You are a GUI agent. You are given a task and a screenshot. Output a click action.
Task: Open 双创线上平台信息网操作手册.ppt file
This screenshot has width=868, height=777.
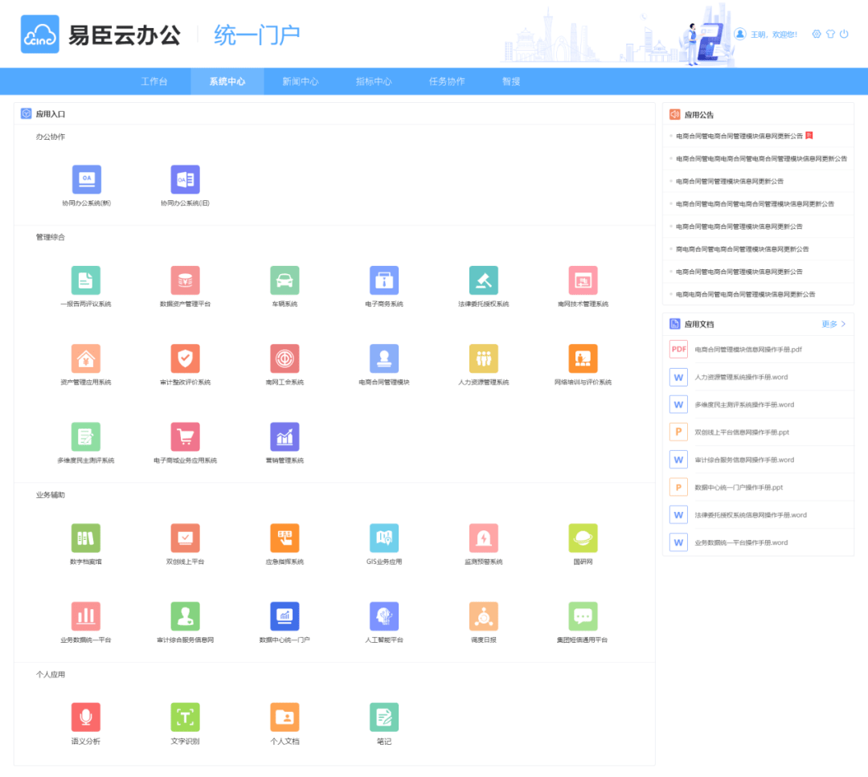[741, 432]
